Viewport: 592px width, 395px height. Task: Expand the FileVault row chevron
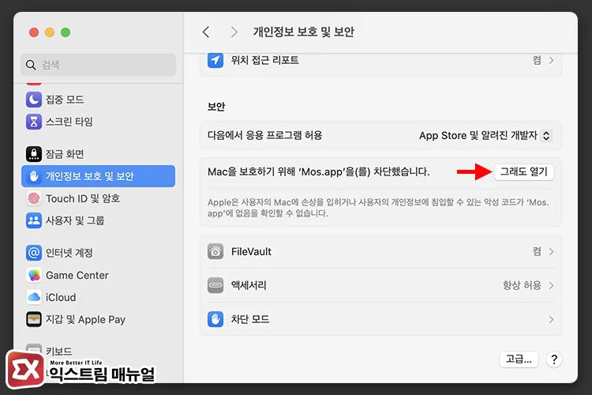(551, 252)
